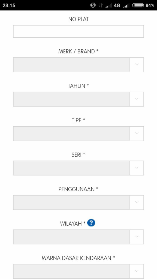
Task: Tap the battery icon in status bar
Action: 138,5
